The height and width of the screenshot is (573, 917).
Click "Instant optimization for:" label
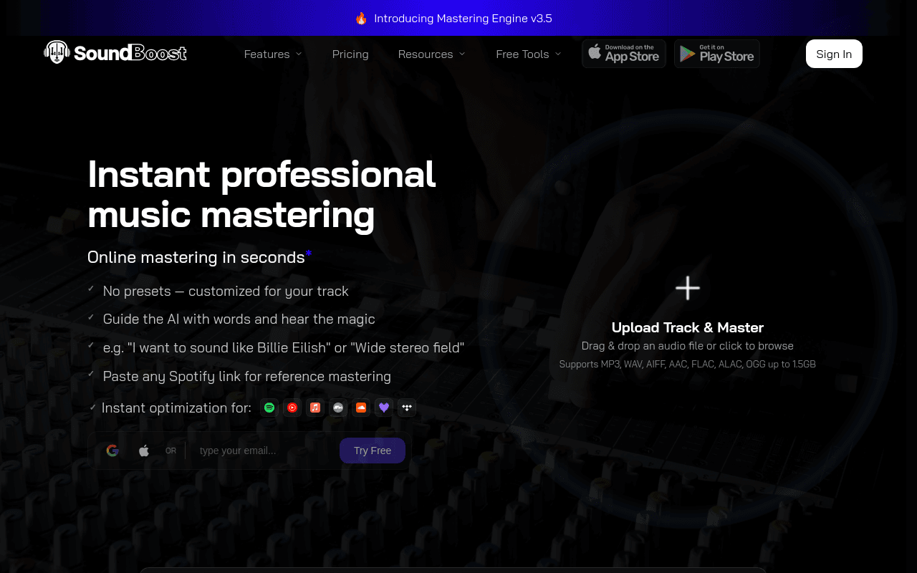tap(176, 408)
